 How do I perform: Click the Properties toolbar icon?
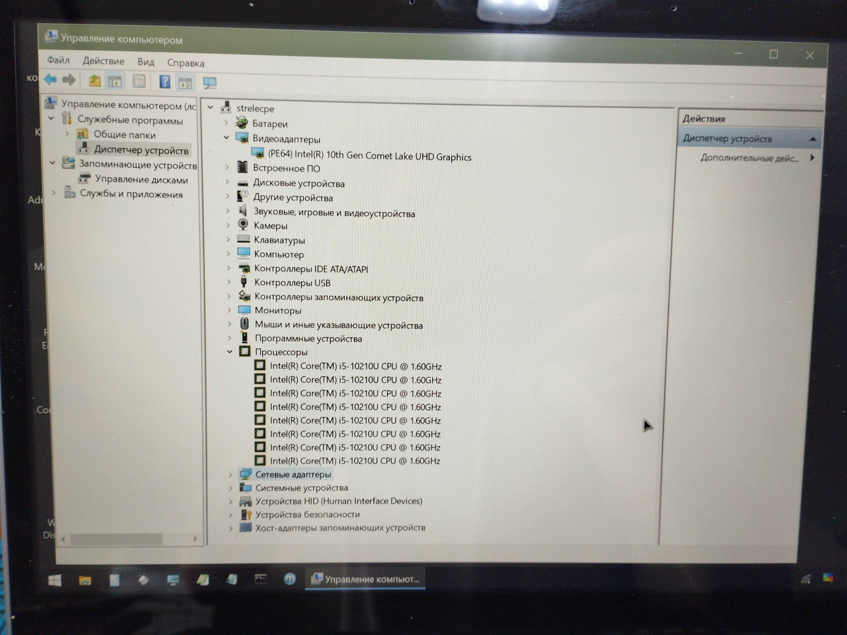click(x=139, y=82)
